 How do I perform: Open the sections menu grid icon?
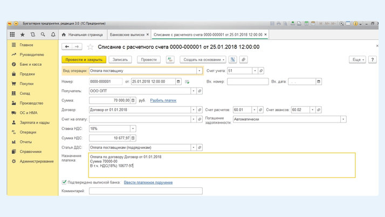coord(12,35)
